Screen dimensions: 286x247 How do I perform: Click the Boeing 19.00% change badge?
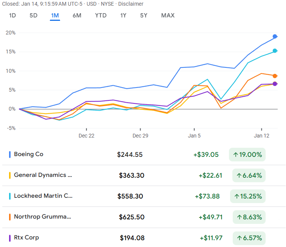click(x=247, y=155)
